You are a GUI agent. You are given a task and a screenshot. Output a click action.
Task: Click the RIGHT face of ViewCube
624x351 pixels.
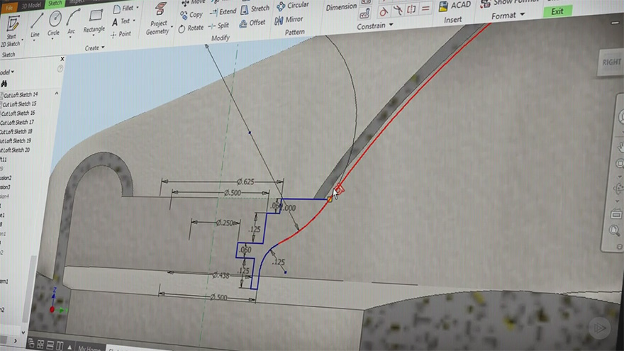click(x=611, y=62)
